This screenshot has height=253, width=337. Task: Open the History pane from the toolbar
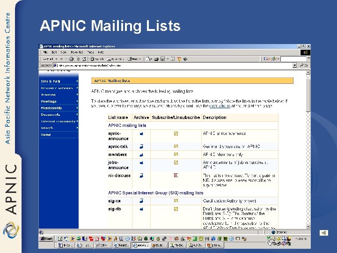[x=134, y=59]
